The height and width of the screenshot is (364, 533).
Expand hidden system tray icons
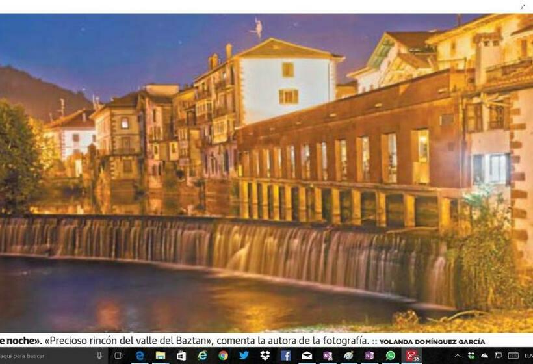[458, 356]
